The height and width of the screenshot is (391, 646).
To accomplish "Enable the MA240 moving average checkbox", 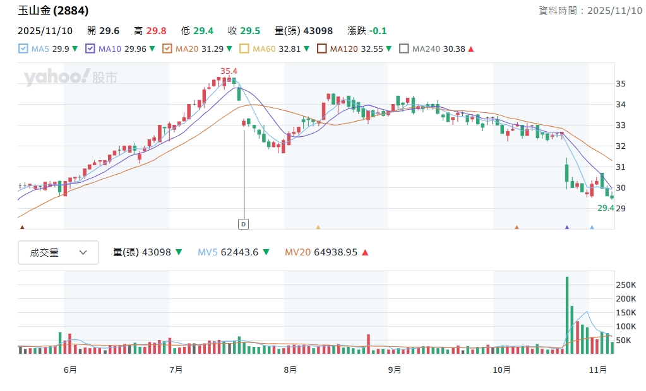I will (x=404, y=49).
